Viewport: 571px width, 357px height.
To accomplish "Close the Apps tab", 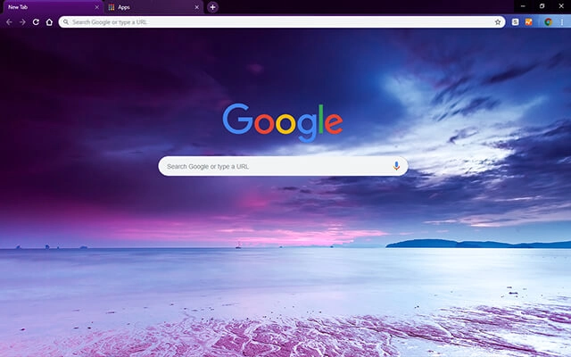I will tap(197, 7).
